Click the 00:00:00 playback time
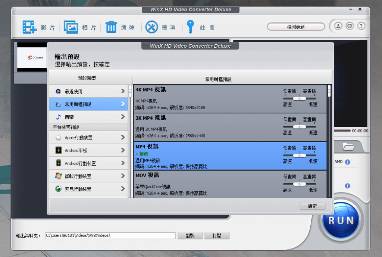 [360, 131]
